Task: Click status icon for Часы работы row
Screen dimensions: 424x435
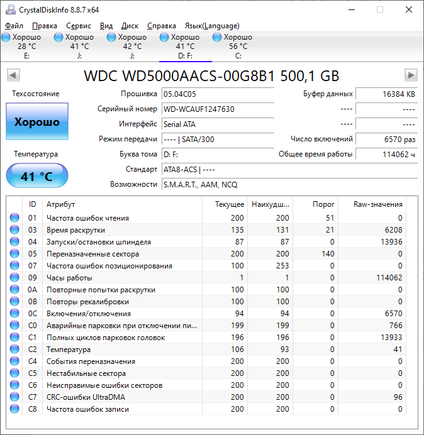Action: pyautogui.click(x=14, y=277)
